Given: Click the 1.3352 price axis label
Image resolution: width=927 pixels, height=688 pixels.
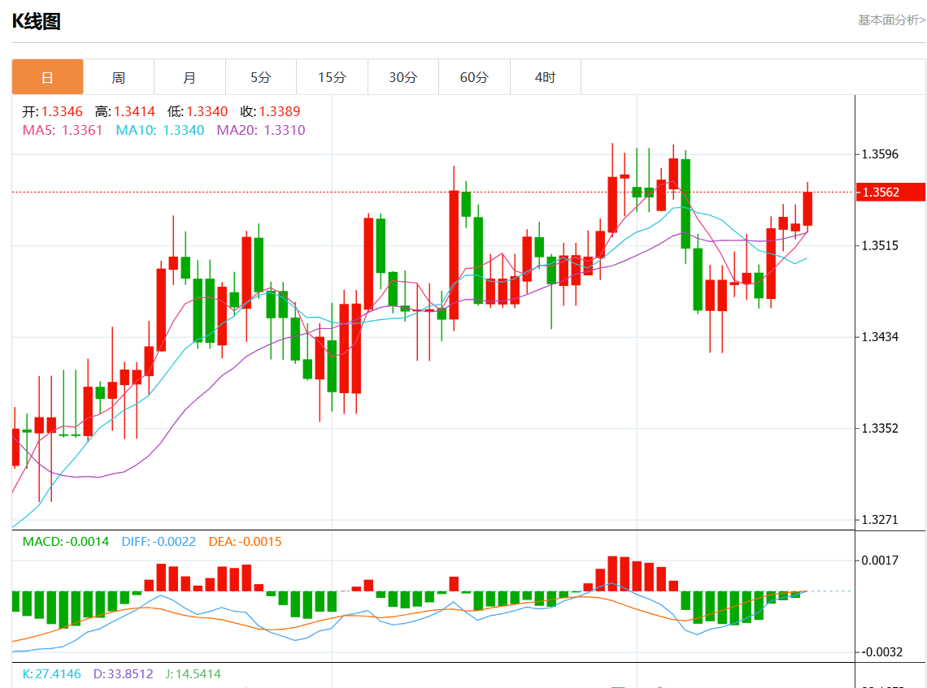Looking at the screenshot, I should pos(880,428).
